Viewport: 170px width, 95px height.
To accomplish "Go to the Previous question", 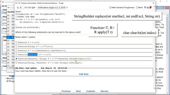I will click(x=66, y=91).
